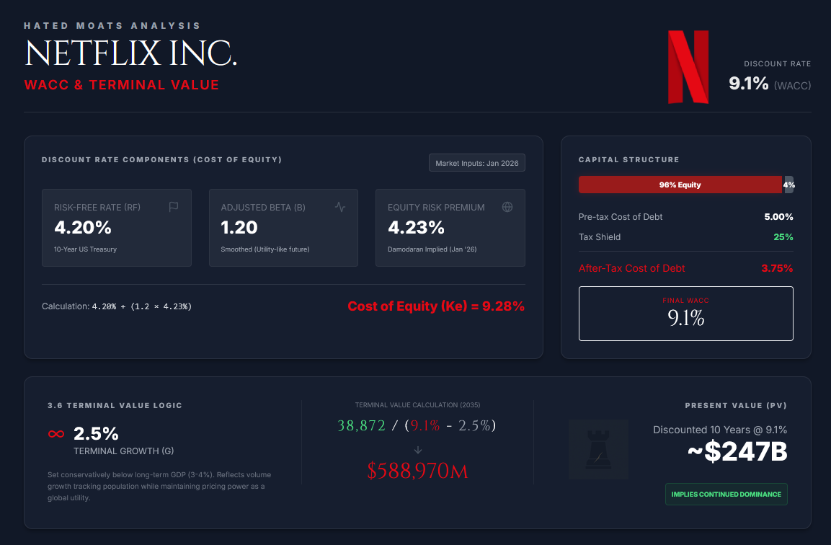This screenshot has width=831, height=545.
Task: Click the Discount Rate Components heading
Action: coord(161,159)
